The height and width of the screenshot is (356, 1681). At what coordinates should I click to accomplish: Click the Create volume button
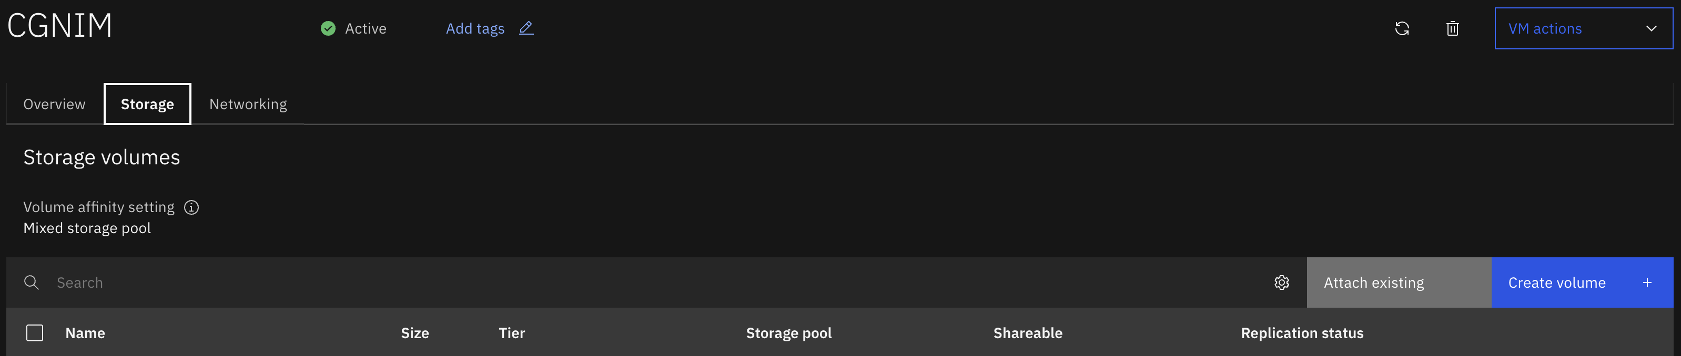1582,282
